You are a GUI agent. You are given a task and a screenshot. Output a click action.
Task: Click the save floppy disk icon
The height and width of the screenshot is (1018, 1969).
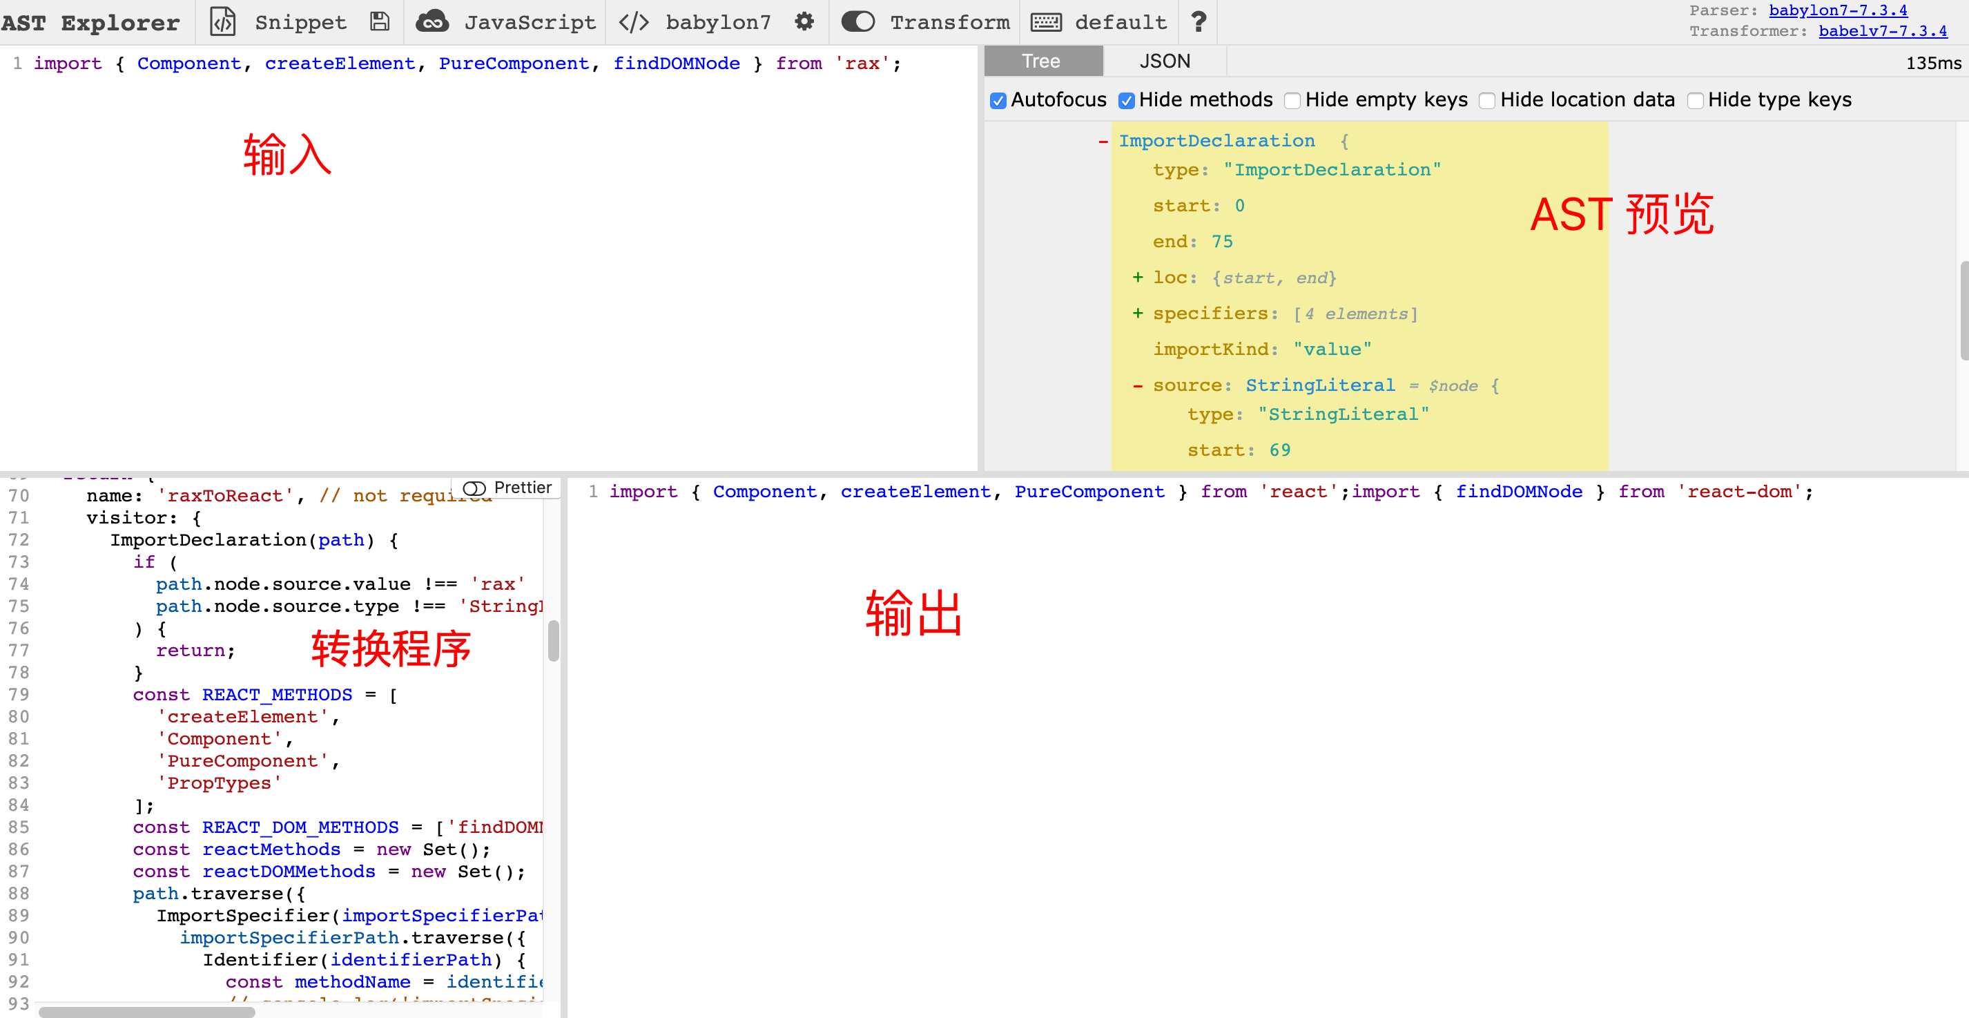click(x=380, y=22)
